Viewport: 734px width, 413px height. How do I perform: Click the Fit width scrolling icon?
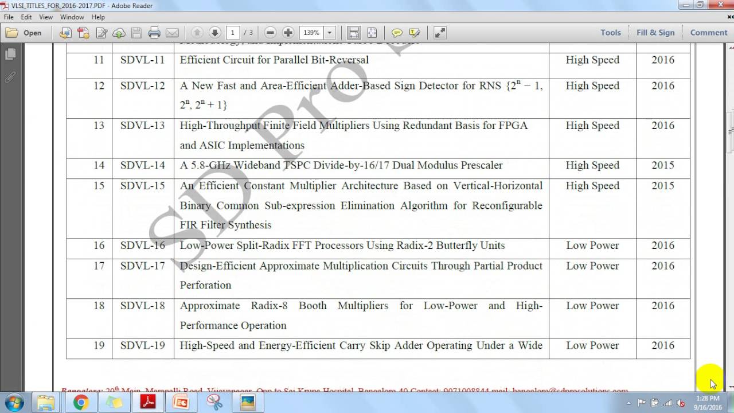(x=354, y=33)
